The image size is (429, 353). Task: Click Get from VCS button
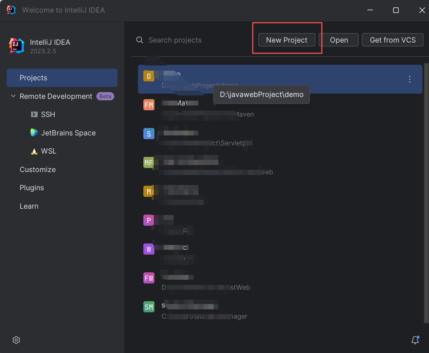point(392,40)
